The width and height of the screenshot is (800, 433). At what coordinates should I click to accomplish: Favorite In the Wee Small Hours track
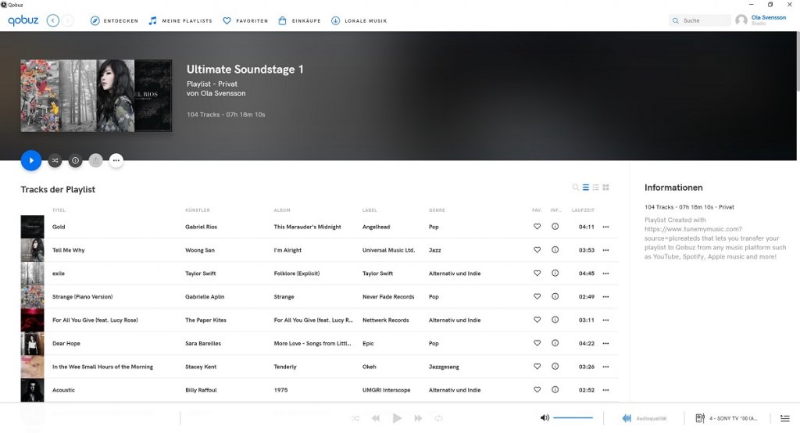pos(537,366)
